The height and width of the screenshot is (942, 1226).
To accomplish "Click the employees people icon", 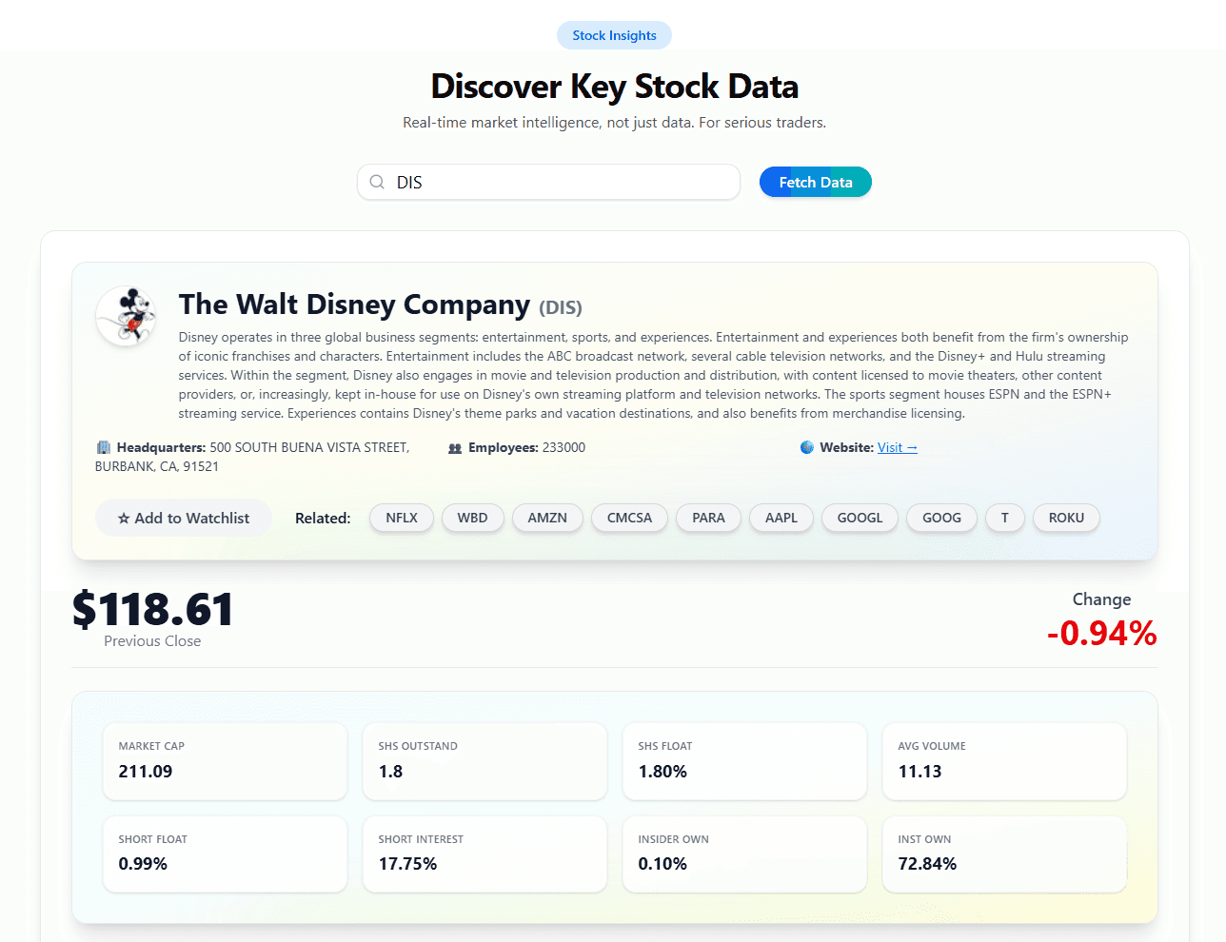I will coord(455,448).
